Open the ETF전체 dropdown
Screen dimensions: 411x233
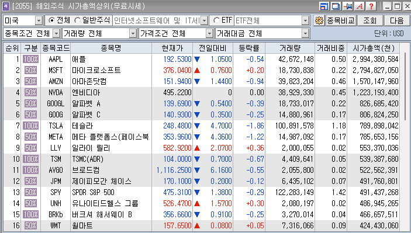[305, 20]
